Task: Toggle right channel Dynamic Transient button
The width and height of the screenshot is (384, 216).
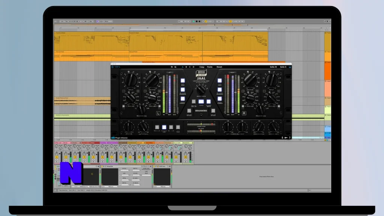Action: point(220,90)
